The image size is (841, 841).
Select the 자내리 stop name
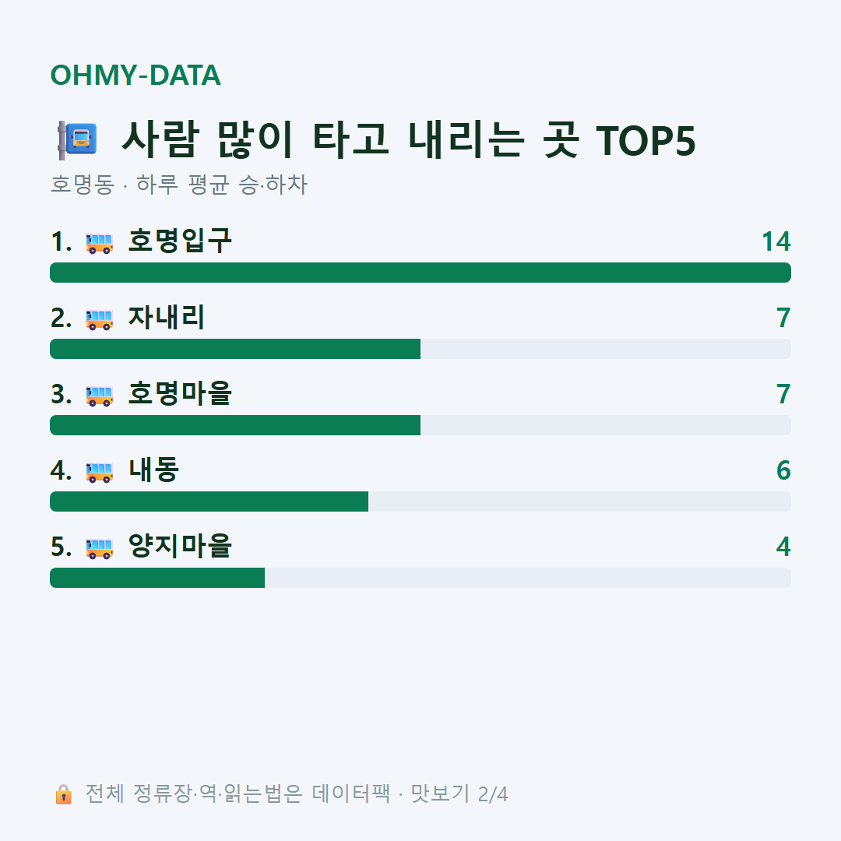point(167,318)
